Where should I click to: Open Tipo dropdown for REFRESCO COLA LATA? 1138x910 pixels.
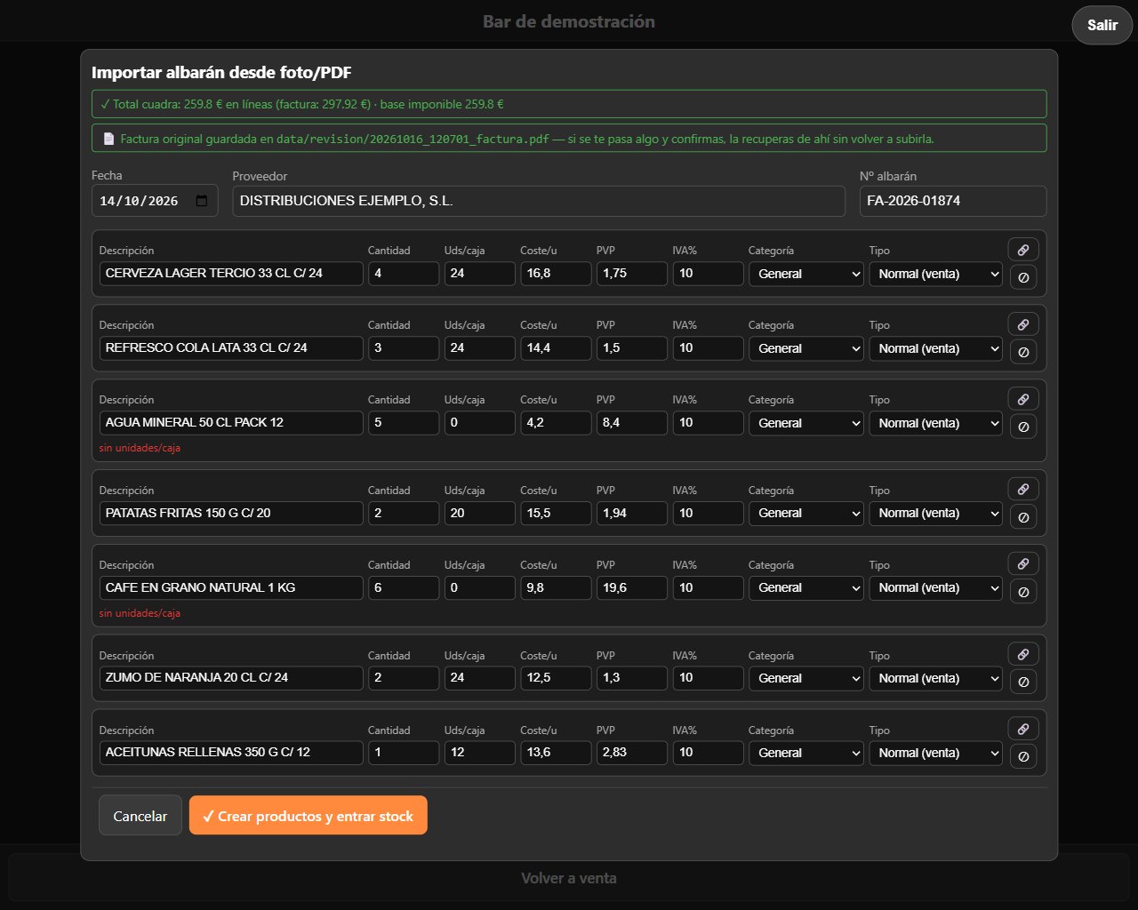tap(935, 348)
